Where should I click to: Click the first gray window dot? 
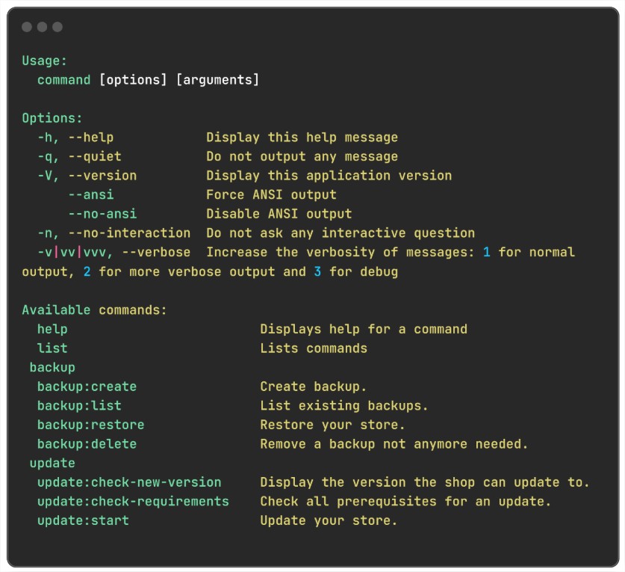pyautogui.click(x=27, y=27)
